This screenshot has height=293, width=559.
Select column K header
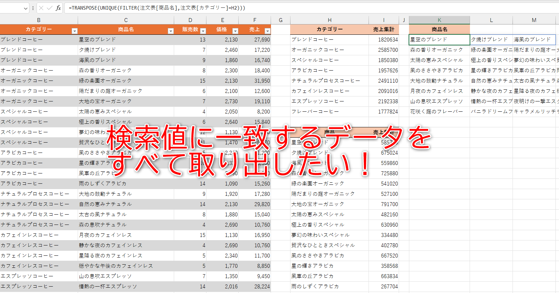(x=439, y=20)
